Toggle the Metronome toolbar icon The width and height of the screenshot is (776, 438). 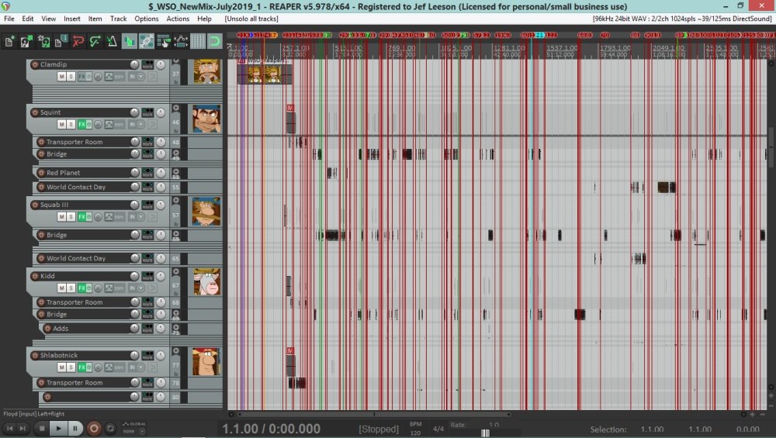[x=112, y=41]
